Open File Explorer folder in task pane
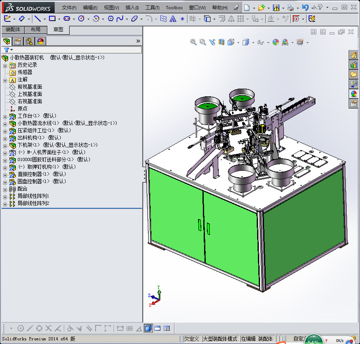This screenshot has height=344, width=360. point(354,74)
